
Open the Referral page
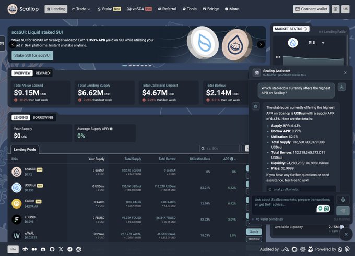tap(167, 9)
